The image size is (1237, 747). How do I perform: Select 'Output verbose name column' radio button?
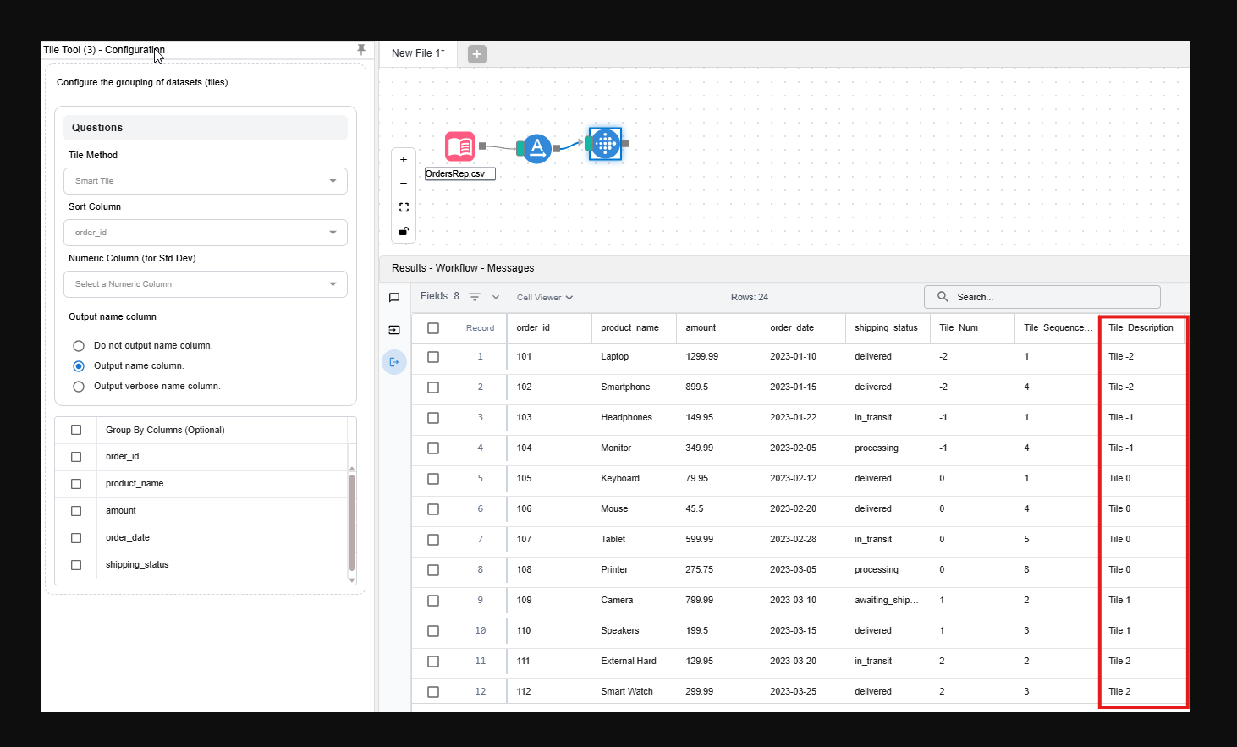(x=79, y=387)
